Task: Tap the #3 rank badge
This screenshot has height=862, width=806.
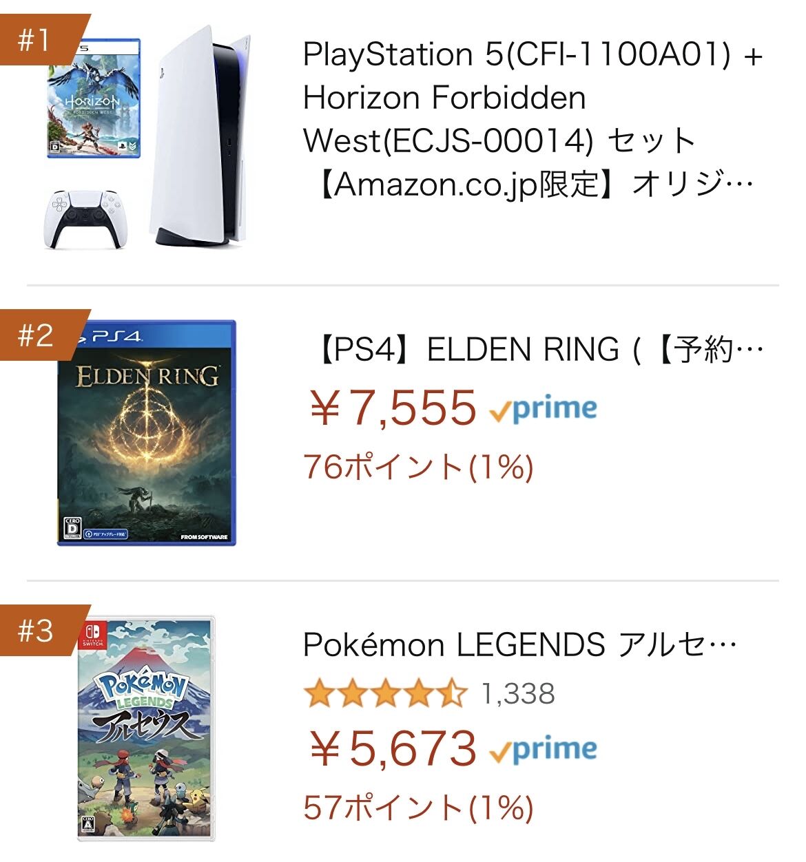Action: pos(36,630)
